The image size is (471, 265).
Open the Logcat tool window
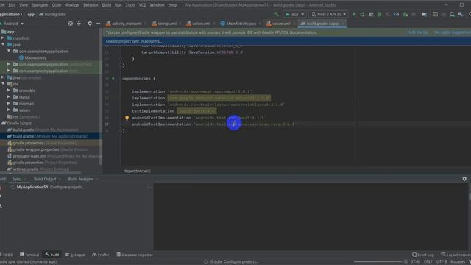pos(75,255)
